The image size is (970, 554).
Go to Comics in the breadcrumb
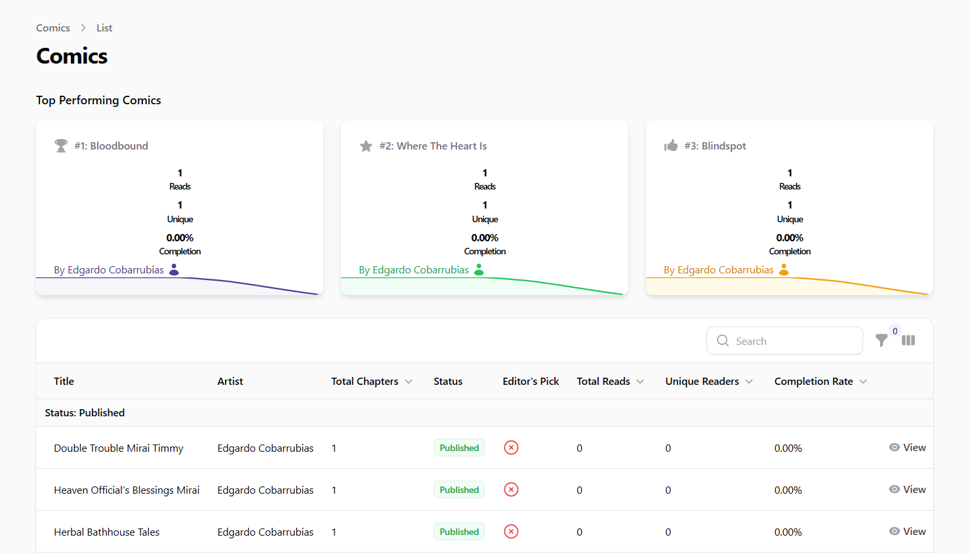[x=53, y=28]
